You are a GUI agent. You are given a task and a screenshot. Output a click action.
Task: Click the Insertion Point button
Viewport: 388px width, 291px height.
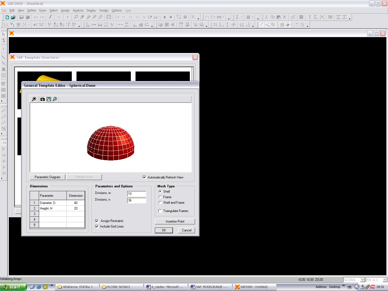pyautogui.click(x=175, y=221)
